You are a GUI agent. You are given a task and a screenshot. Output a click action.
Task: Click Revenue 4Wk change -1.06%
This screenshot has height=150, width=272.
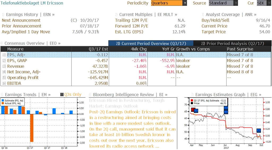click(140, 66)
